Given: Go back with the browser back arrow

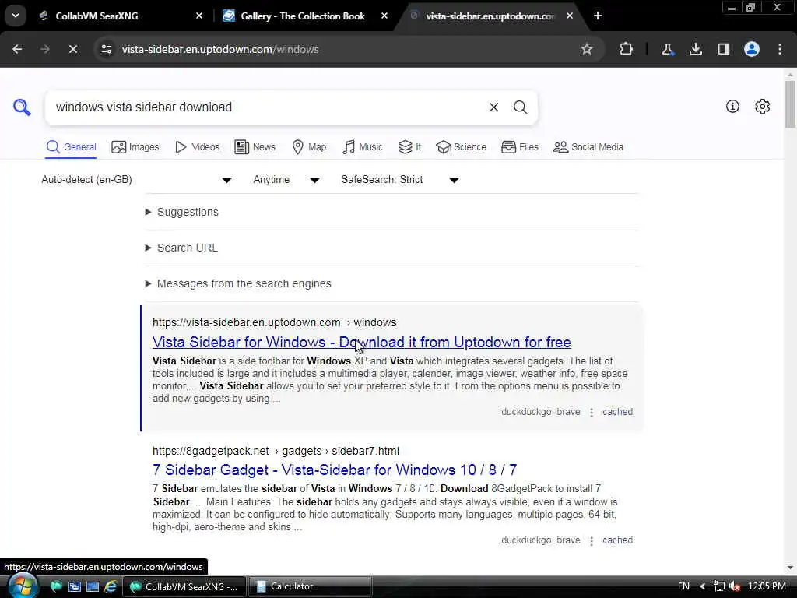Looking at the screenshot, I should (x=17, y=49).
